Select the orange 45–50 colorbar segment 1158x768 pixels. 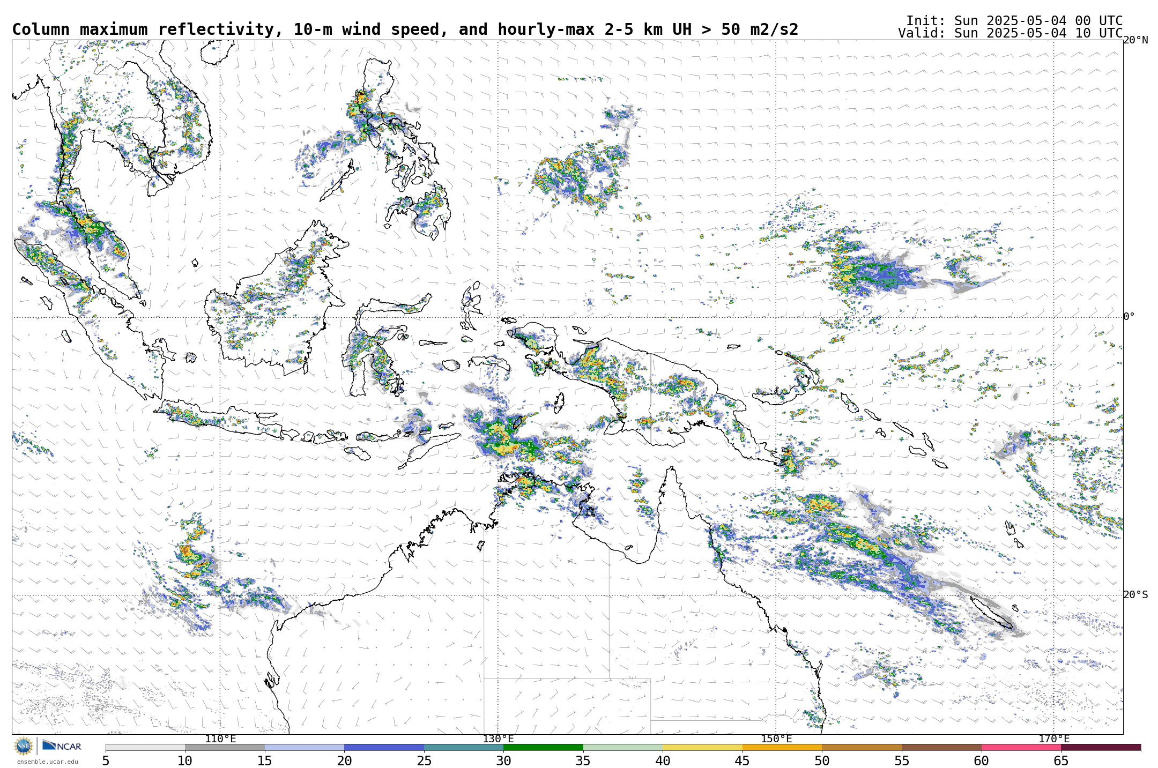(x=782, y=747)
